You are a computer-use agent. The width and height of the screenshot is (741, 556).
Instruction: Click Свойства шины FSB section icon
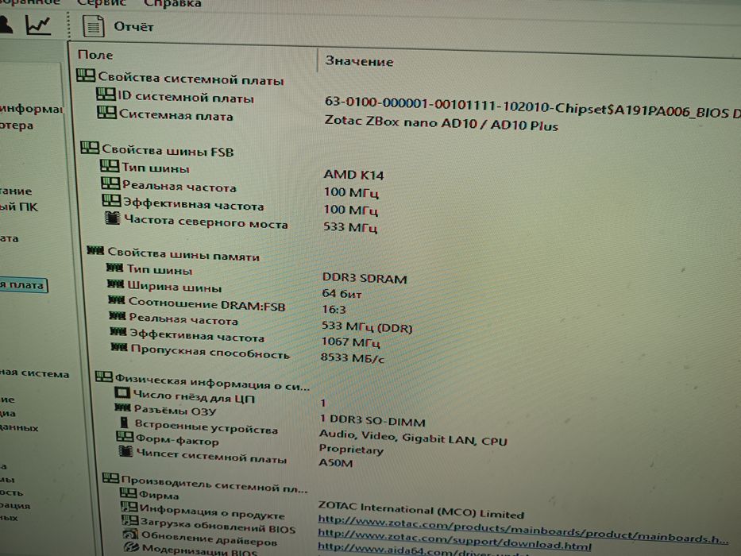click(x=90, y=148)
